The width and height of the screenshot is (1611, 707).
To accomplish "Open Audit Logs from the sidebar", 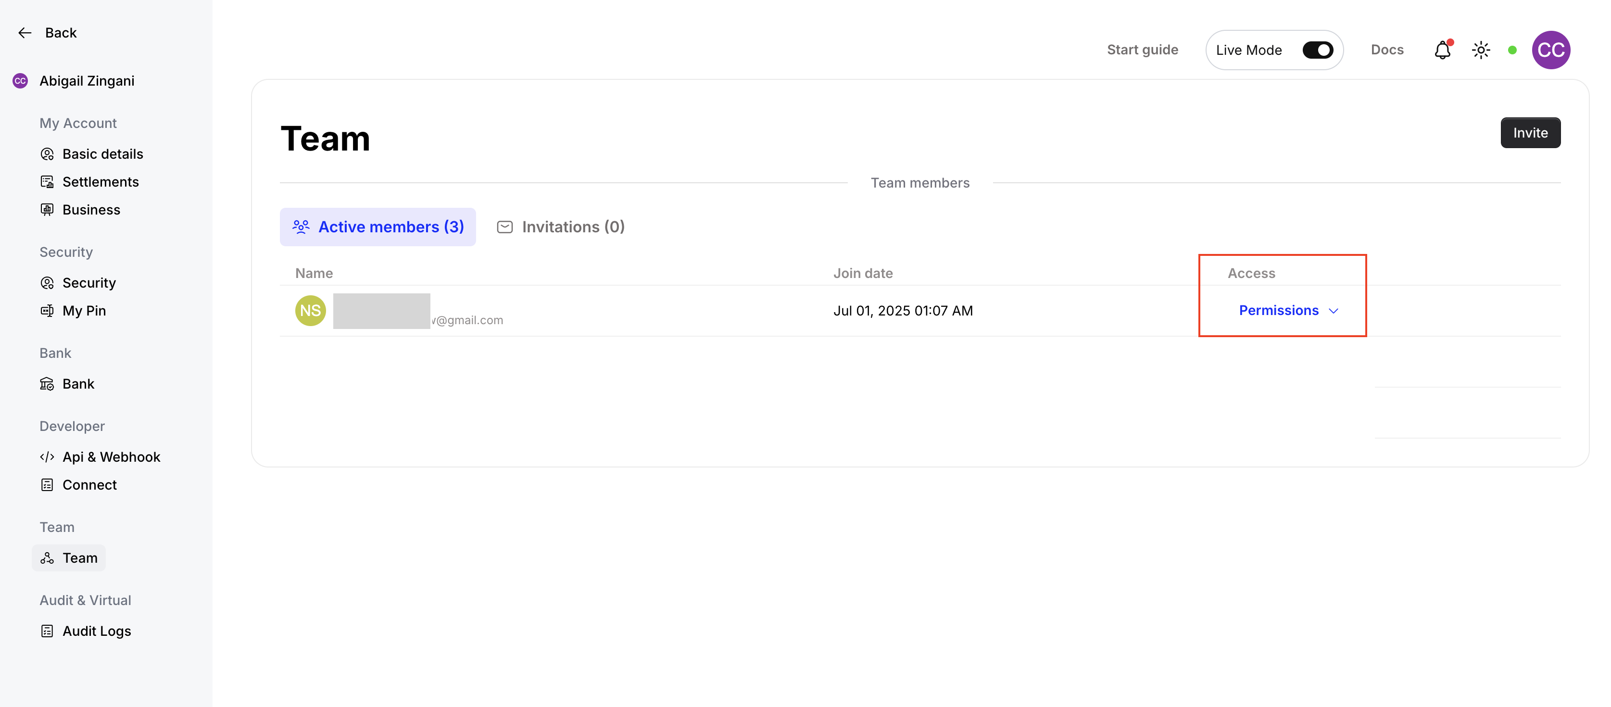I will [x=96, y=631].
